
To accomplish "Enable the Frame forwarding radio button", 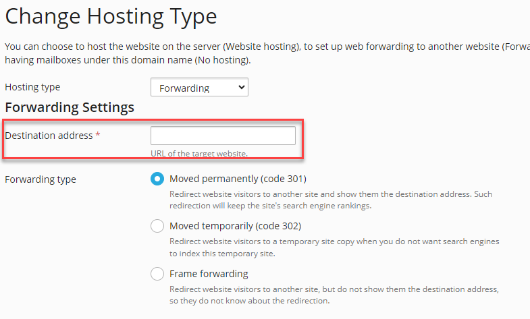I will point(157,274).
